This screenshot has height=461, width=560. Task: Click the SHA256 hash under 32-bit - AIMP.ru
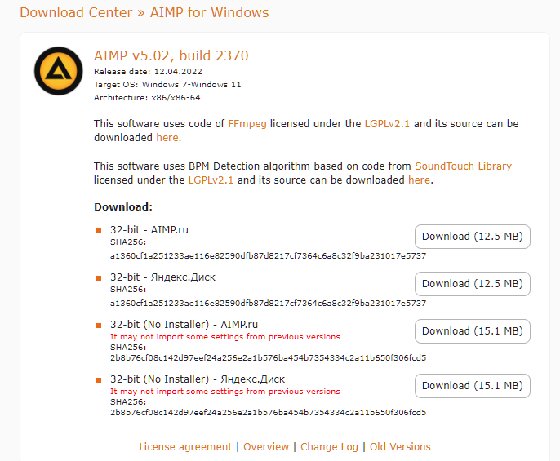click(269, 256)
